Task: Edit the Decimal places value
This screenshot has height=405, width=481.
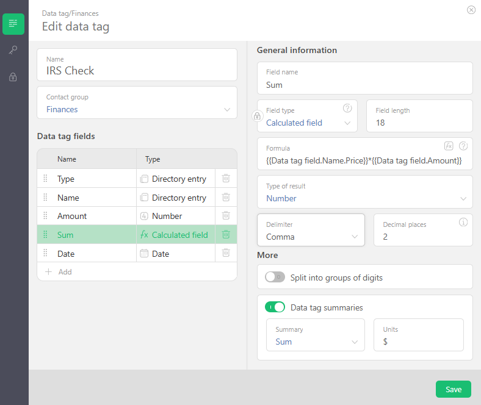Action: (423, 230)
